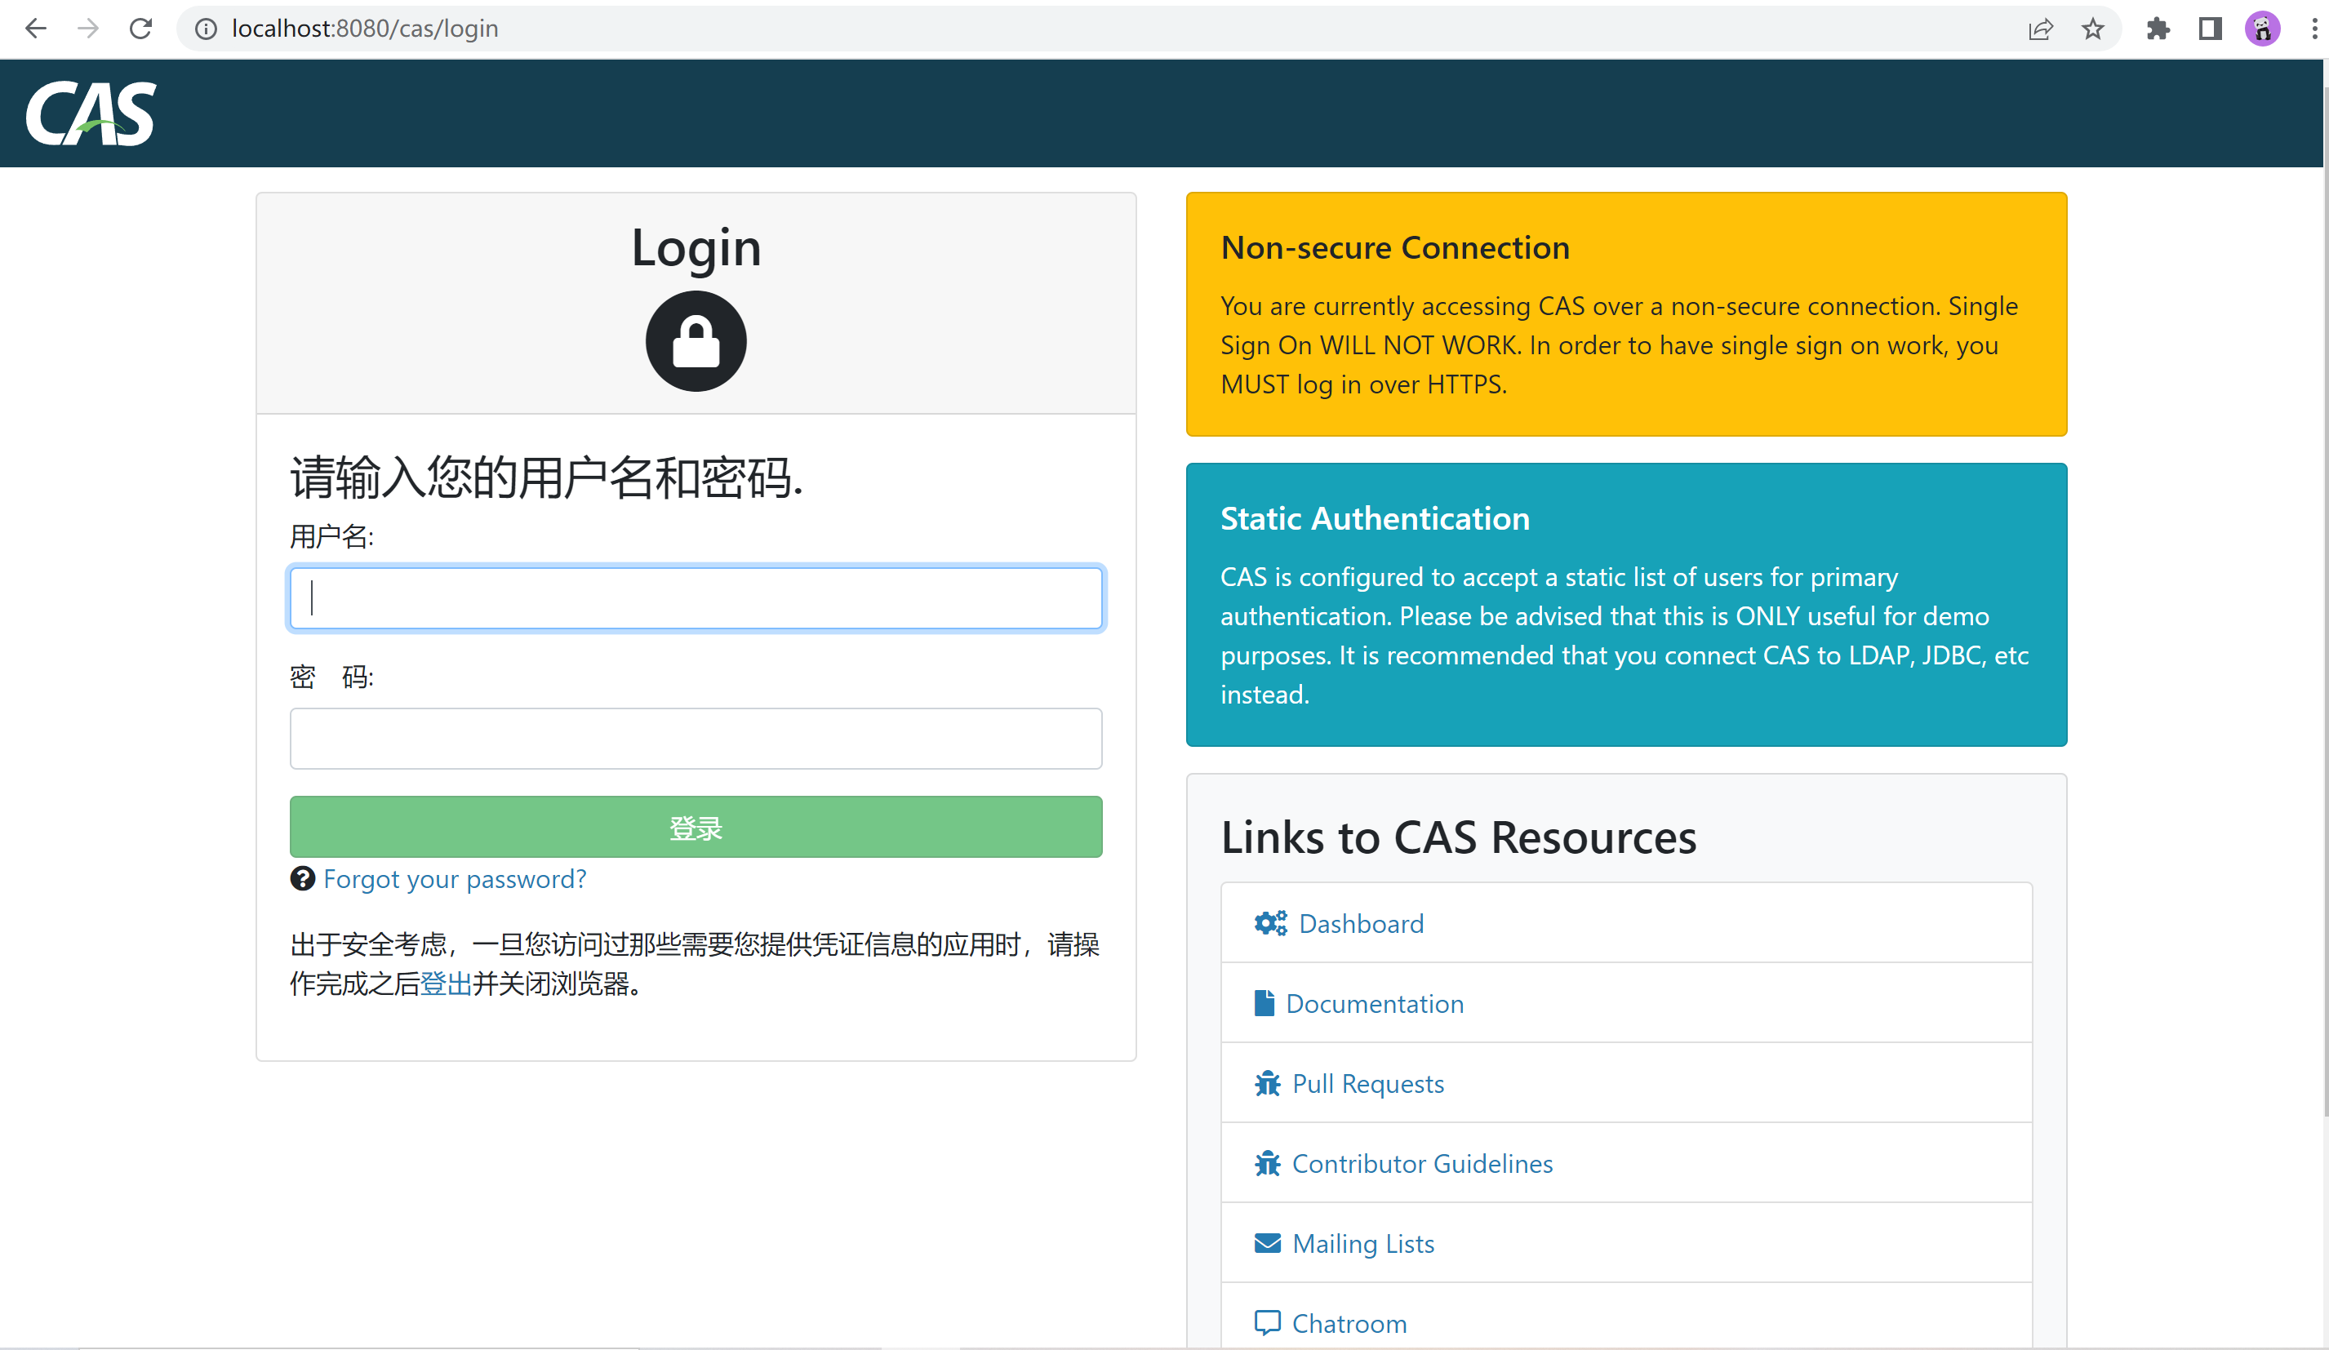Screen dimensions: 2329x1350
Task: Click the bug icon beside Contributor Guidelines
Action: [x=1267, y=1163]
